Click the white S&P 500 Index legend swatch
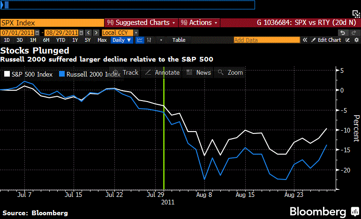 (x=7, y=74)
